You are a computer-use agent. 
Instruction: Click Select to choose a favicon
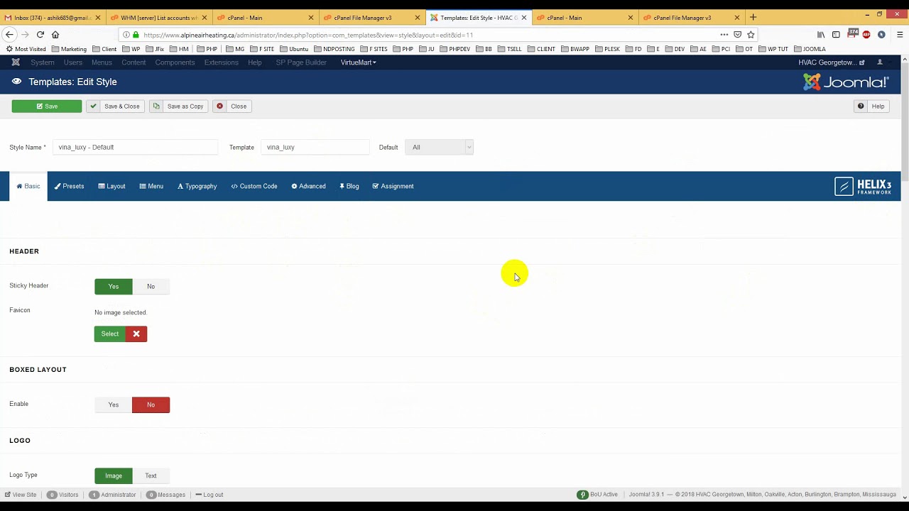[110, 334]
